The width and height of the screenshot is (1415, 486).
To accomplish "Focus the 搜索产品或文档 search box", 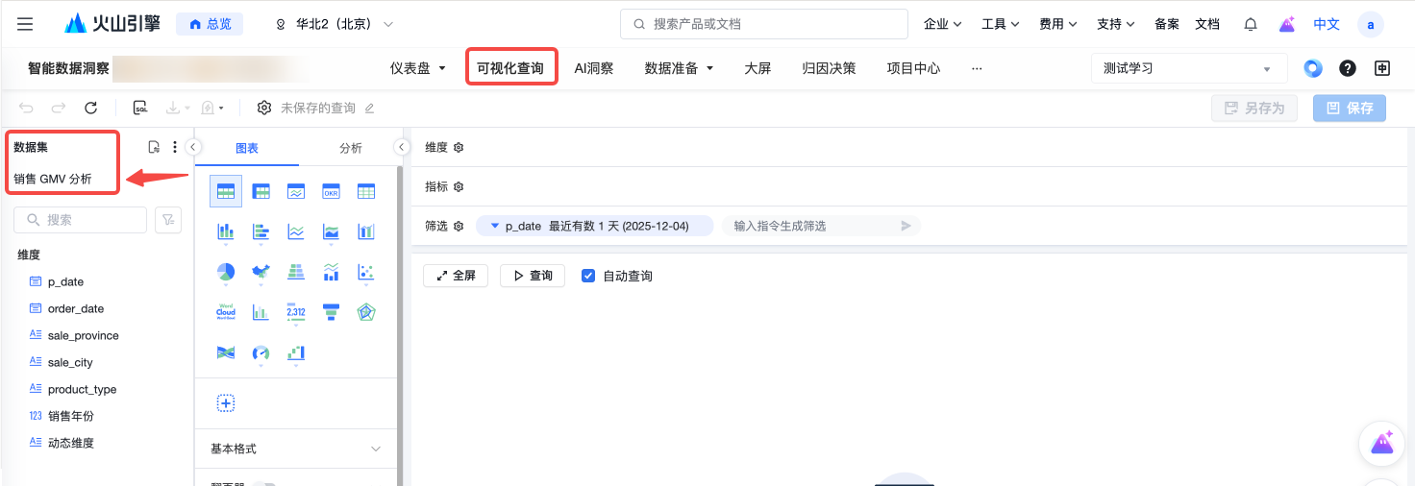I will point(764,24).
